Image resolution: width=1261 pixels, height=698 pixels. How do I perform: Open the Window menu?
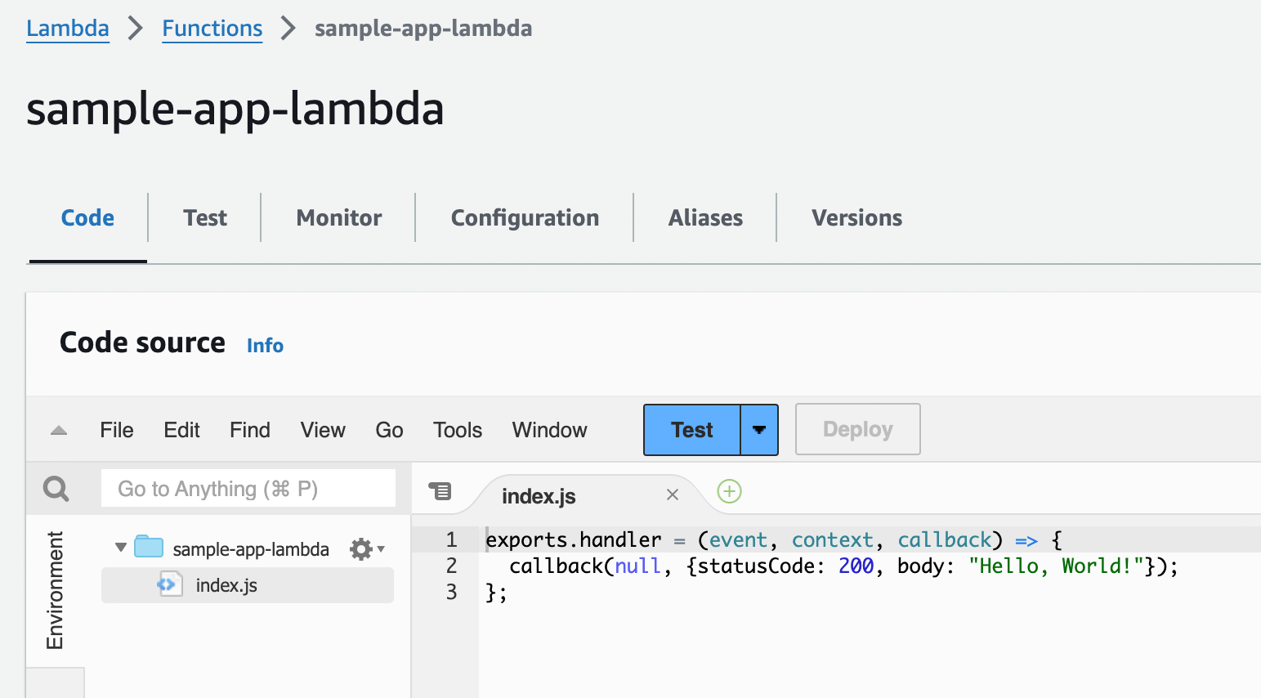(549, 430)
